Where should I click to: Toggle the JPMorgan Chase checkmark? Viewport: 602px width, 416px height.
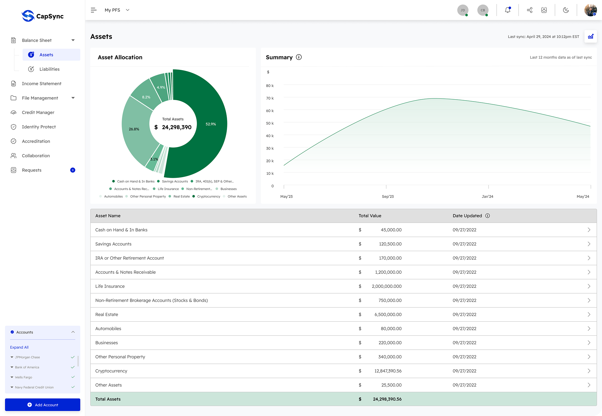(73, 357)
